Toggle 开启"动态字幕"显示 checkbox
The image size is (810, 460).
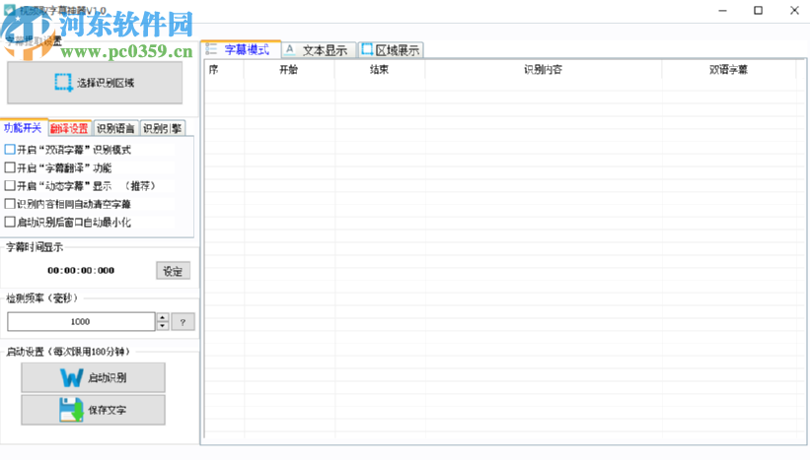[x=9, y=185]
